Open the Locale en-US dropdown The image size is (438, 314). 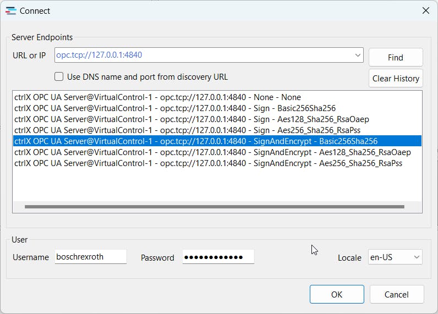pos(395,257)
